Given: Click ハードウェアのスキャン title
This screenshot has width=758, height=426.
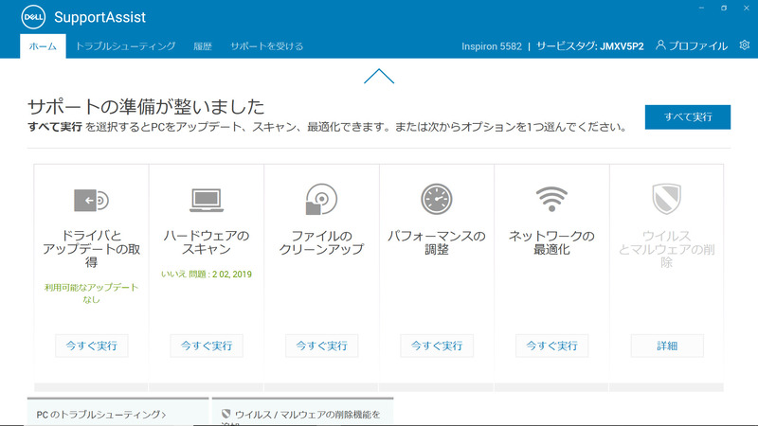Looking at the screenshot, I should coord(207,242).
